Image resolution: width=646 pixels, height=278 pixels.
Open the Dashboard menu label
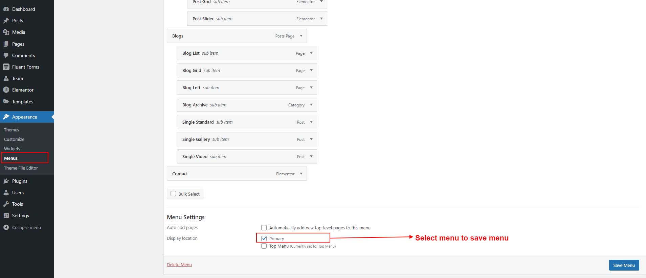tap(24, 9)
